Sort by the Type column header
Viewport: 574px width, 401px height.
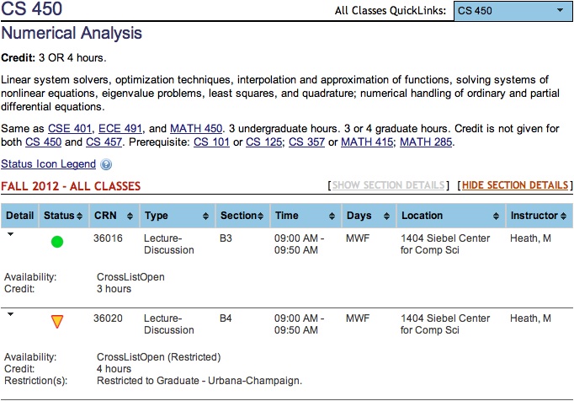tap(177, 217)
